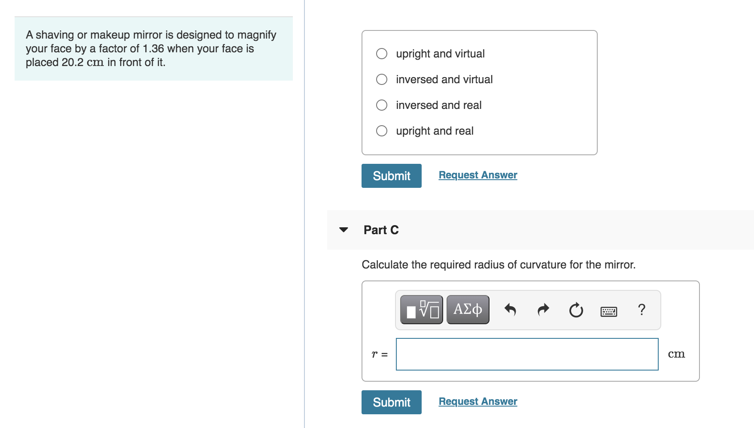Image resolution: width=754 pixels, height=428 pixels.
Task: Click the Part C section header
Action: pyautogui.click(x=381, y=230)
